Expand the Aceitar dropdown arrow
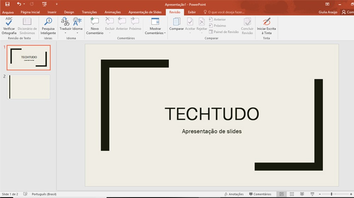The height and width of the screenshot is (198, 354). (x=190, y=33)
